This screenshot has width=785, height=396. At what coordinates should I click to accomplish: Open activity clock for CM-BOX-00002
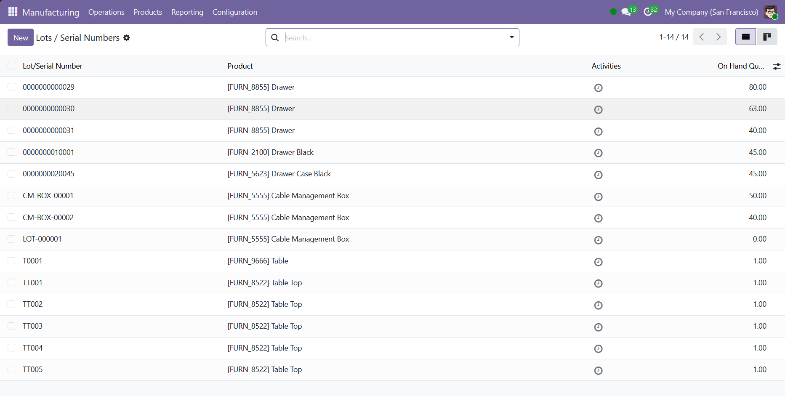(598, 218)
